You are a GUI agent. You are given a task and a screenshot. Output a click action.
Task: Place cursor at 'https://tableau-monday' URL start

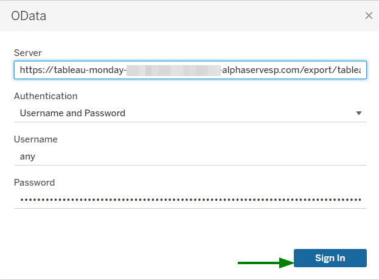(21, 70)
